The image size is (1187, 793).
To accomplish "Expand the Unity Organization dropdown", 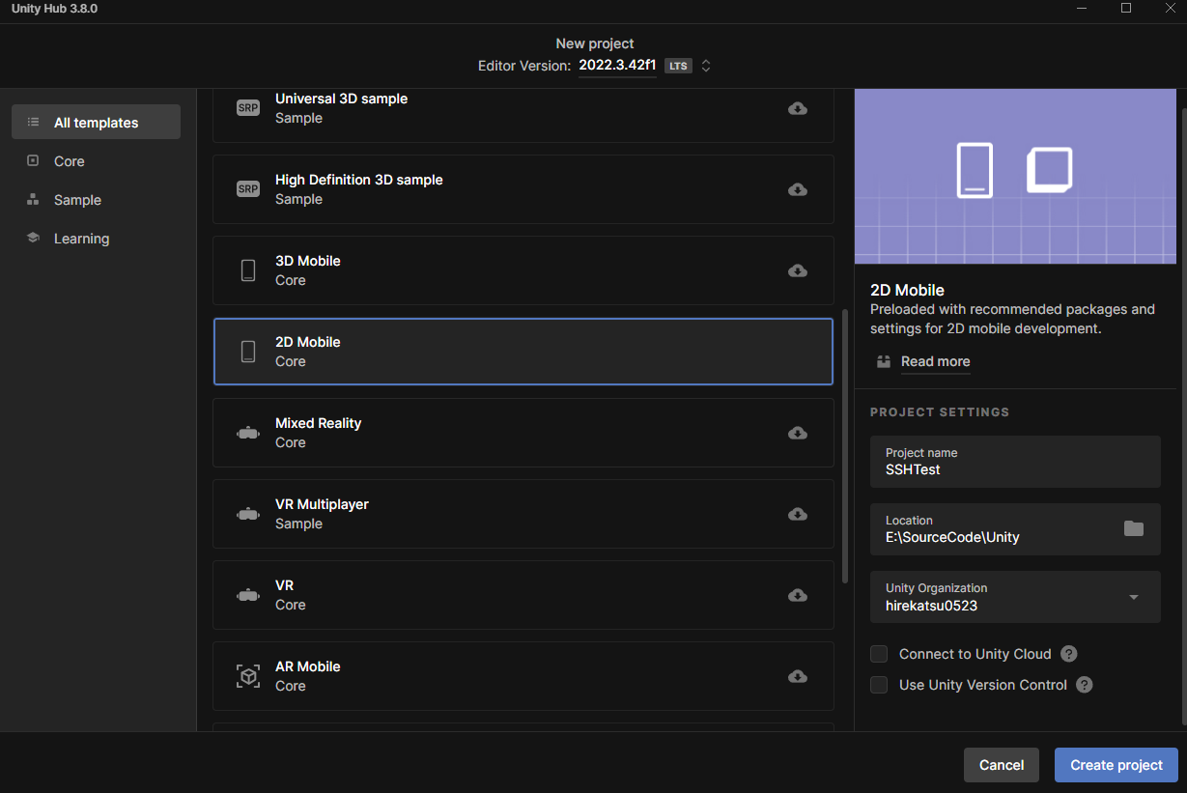I will click(x=1134, y=597).
